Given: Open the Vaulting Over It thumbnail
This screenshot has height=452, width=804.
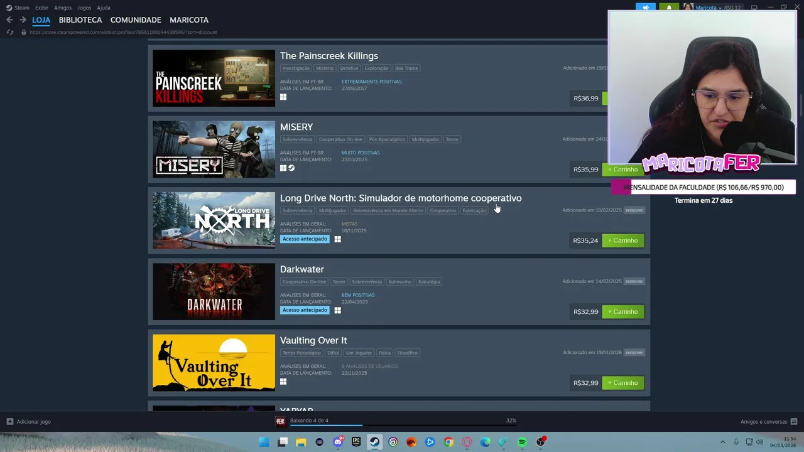Looking at the screenshot, I should (x=214, y=362).
